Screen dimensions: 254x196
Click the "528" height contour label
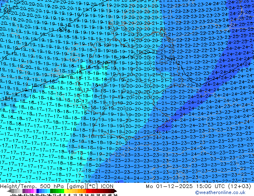8,10
